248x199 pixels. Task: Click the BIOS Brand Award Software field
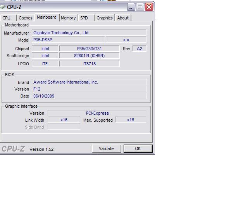pos(89,82)
